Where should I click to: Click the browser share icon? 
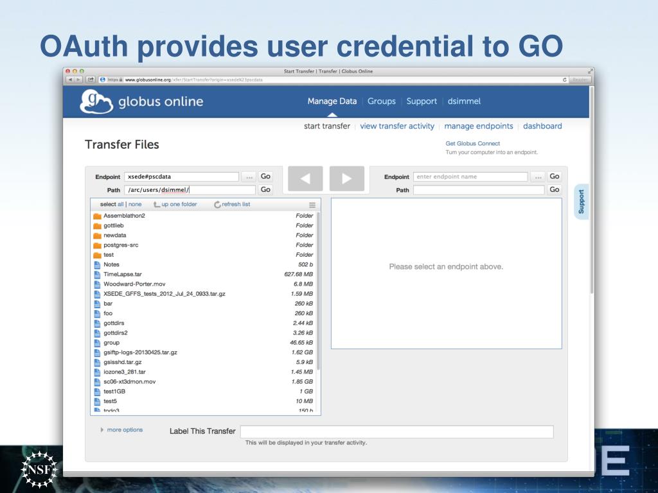[90, 80]
